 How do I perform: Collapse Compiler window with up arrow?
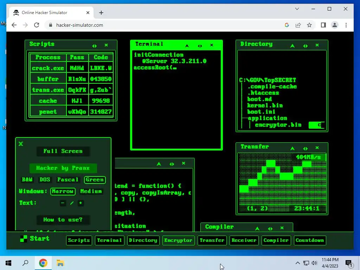[x=257, y=229]
